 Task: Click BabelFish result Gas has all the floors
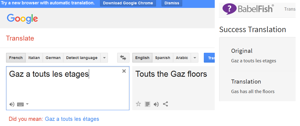(x=253, y=91)
